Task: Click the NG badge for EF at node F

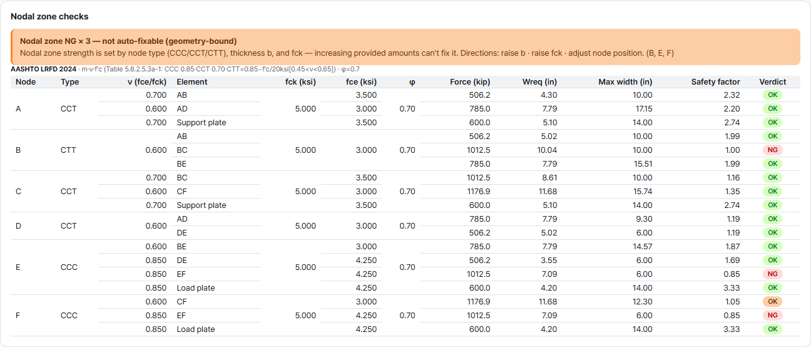Action: coord(772,316)
